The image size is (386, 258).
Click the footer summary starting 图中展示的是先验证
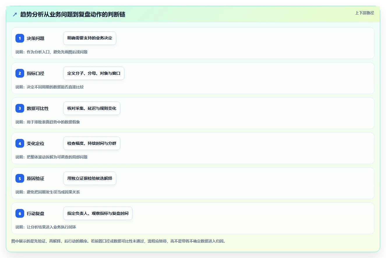tap(119, 241)
